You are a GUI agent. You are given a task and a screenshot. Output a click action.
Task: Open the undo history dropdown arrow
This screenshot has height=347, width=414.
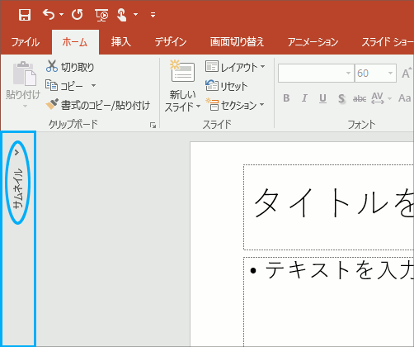pos(61,14)
